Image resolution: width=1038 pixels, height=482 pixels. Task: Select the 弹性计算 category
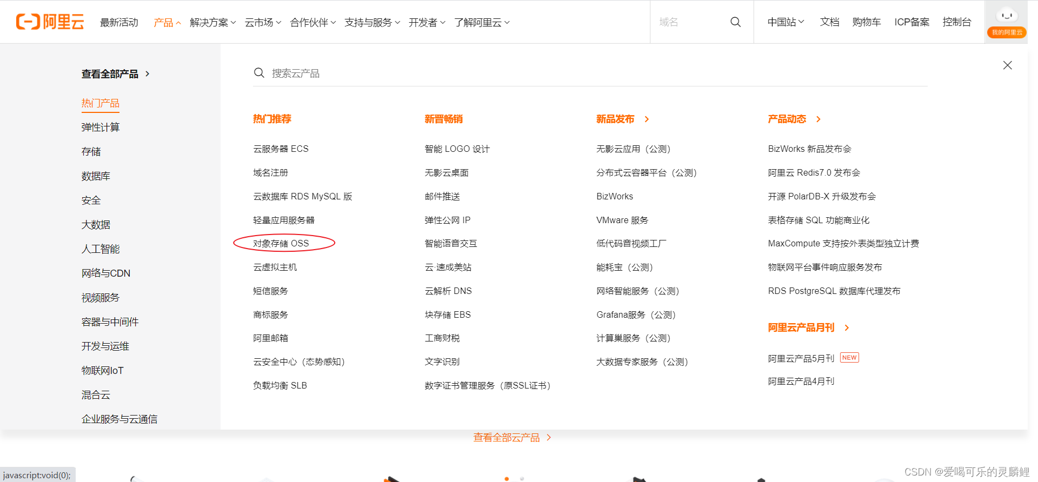pyautogui.click(x=101, y=128)
